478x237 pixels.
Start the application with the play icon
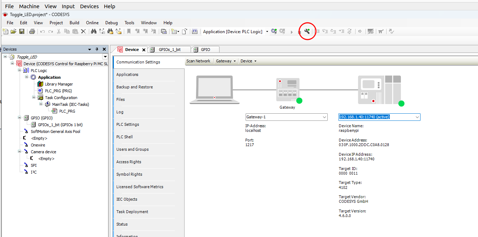[x=292, y=32]
